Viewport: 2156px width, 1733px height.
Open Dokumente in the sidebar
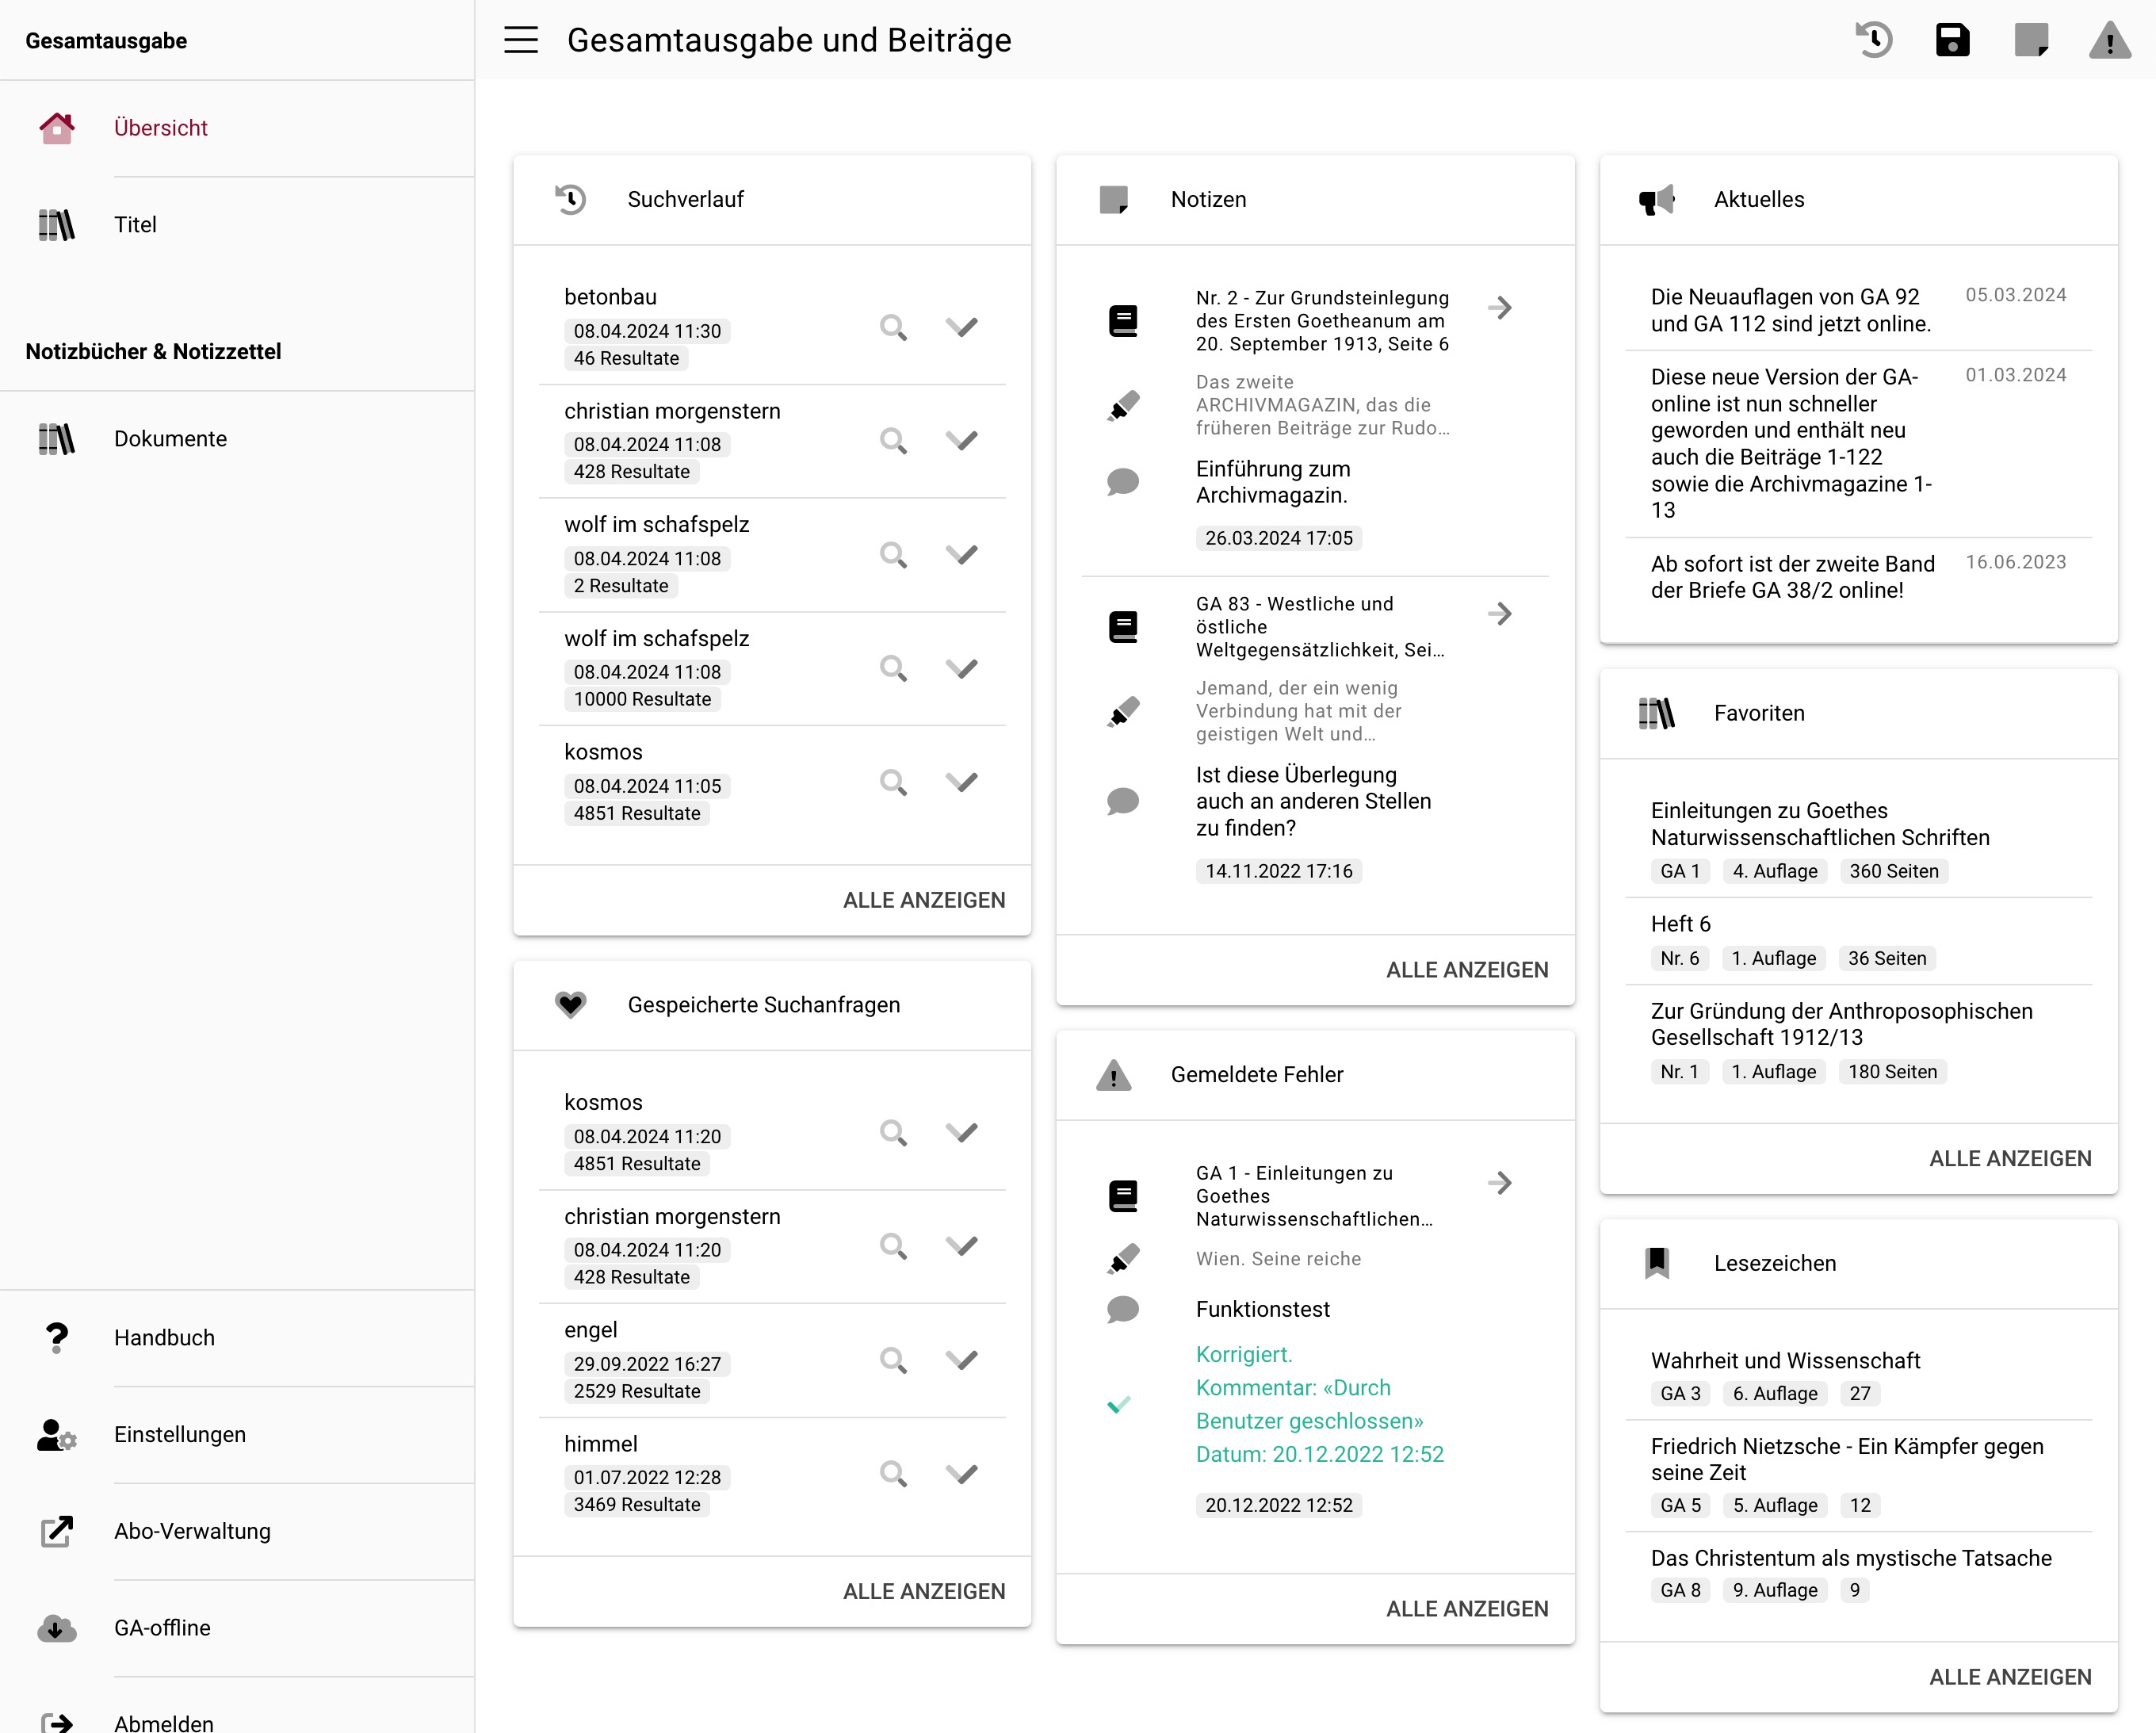(x=170, y=439)
